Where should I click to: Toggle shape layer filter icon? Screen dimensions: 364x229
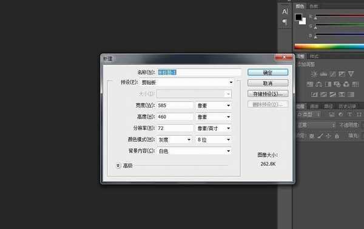(x=359, y=114)
